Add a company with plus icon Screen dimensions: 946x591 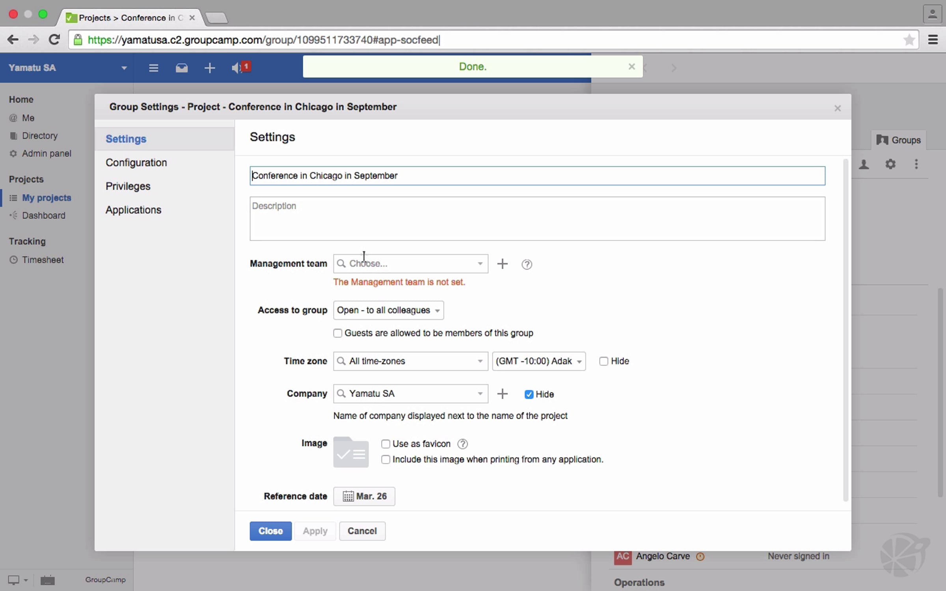[x=502, y=394]
